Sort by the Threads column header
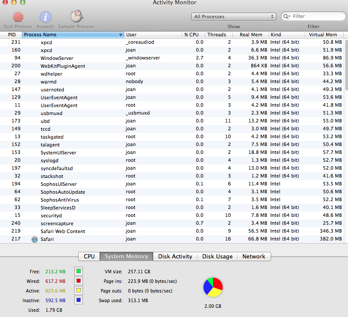Screen dimensions: 348x317 coord(218,35)
